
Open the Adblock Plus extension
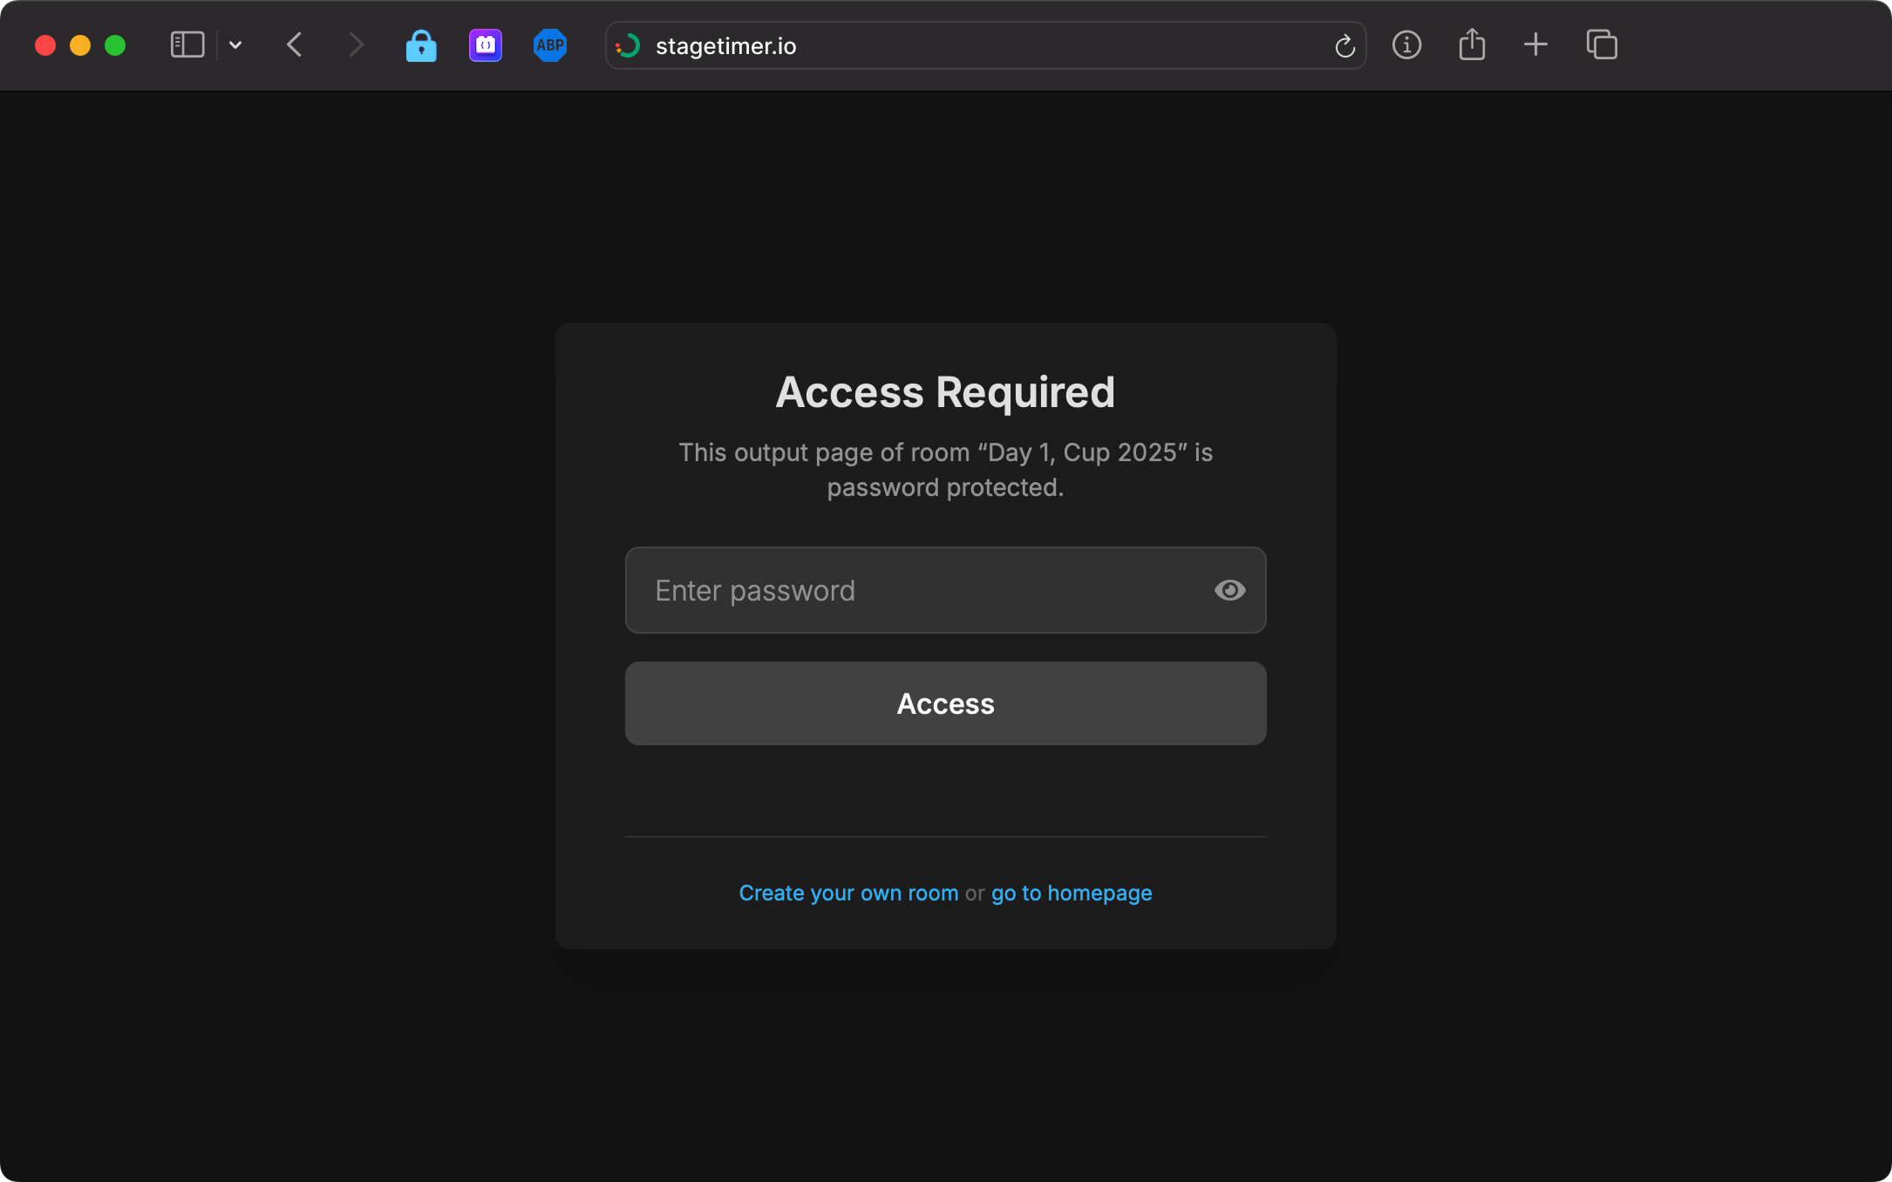pyautogui.click(x=549, y=44)
